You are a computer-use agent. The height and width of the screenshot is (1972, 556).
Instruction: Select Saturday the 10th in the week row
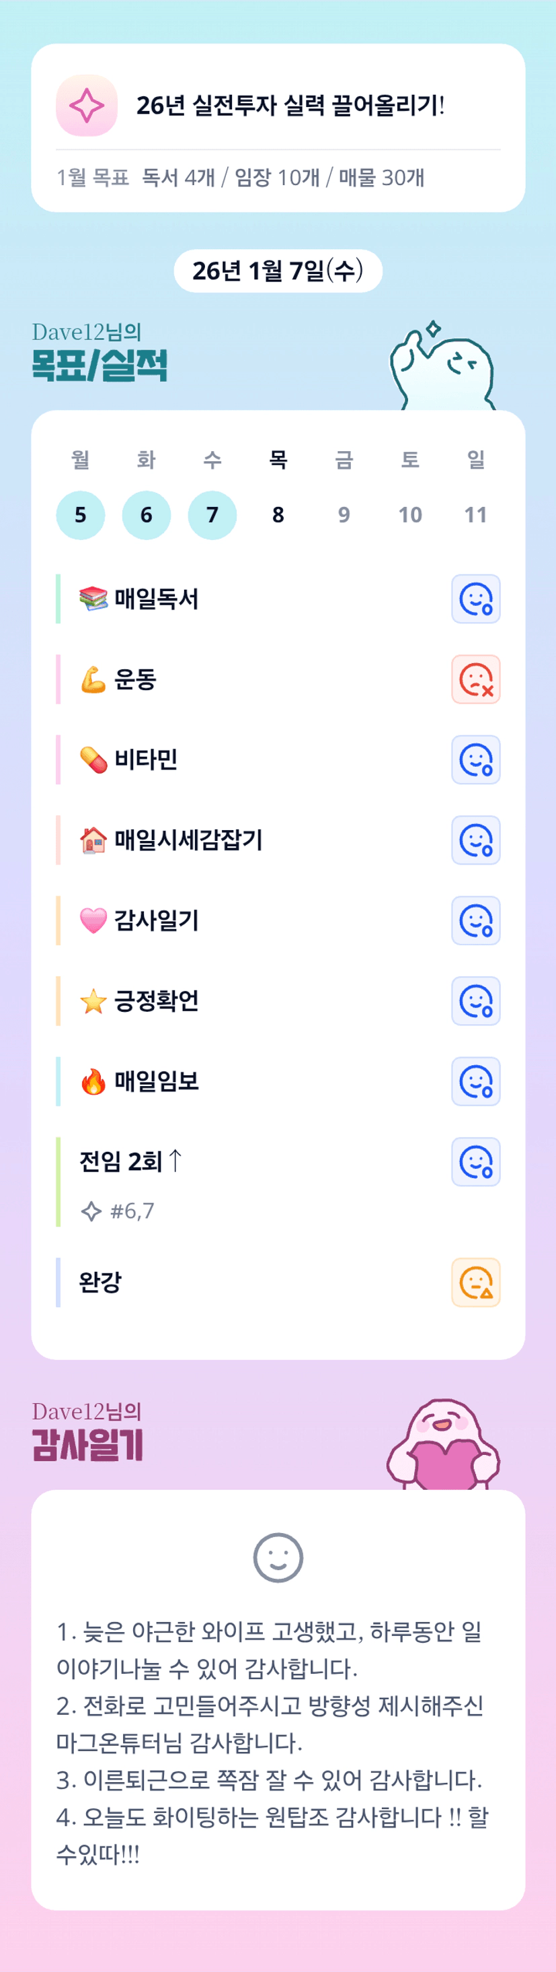point(410,515)
